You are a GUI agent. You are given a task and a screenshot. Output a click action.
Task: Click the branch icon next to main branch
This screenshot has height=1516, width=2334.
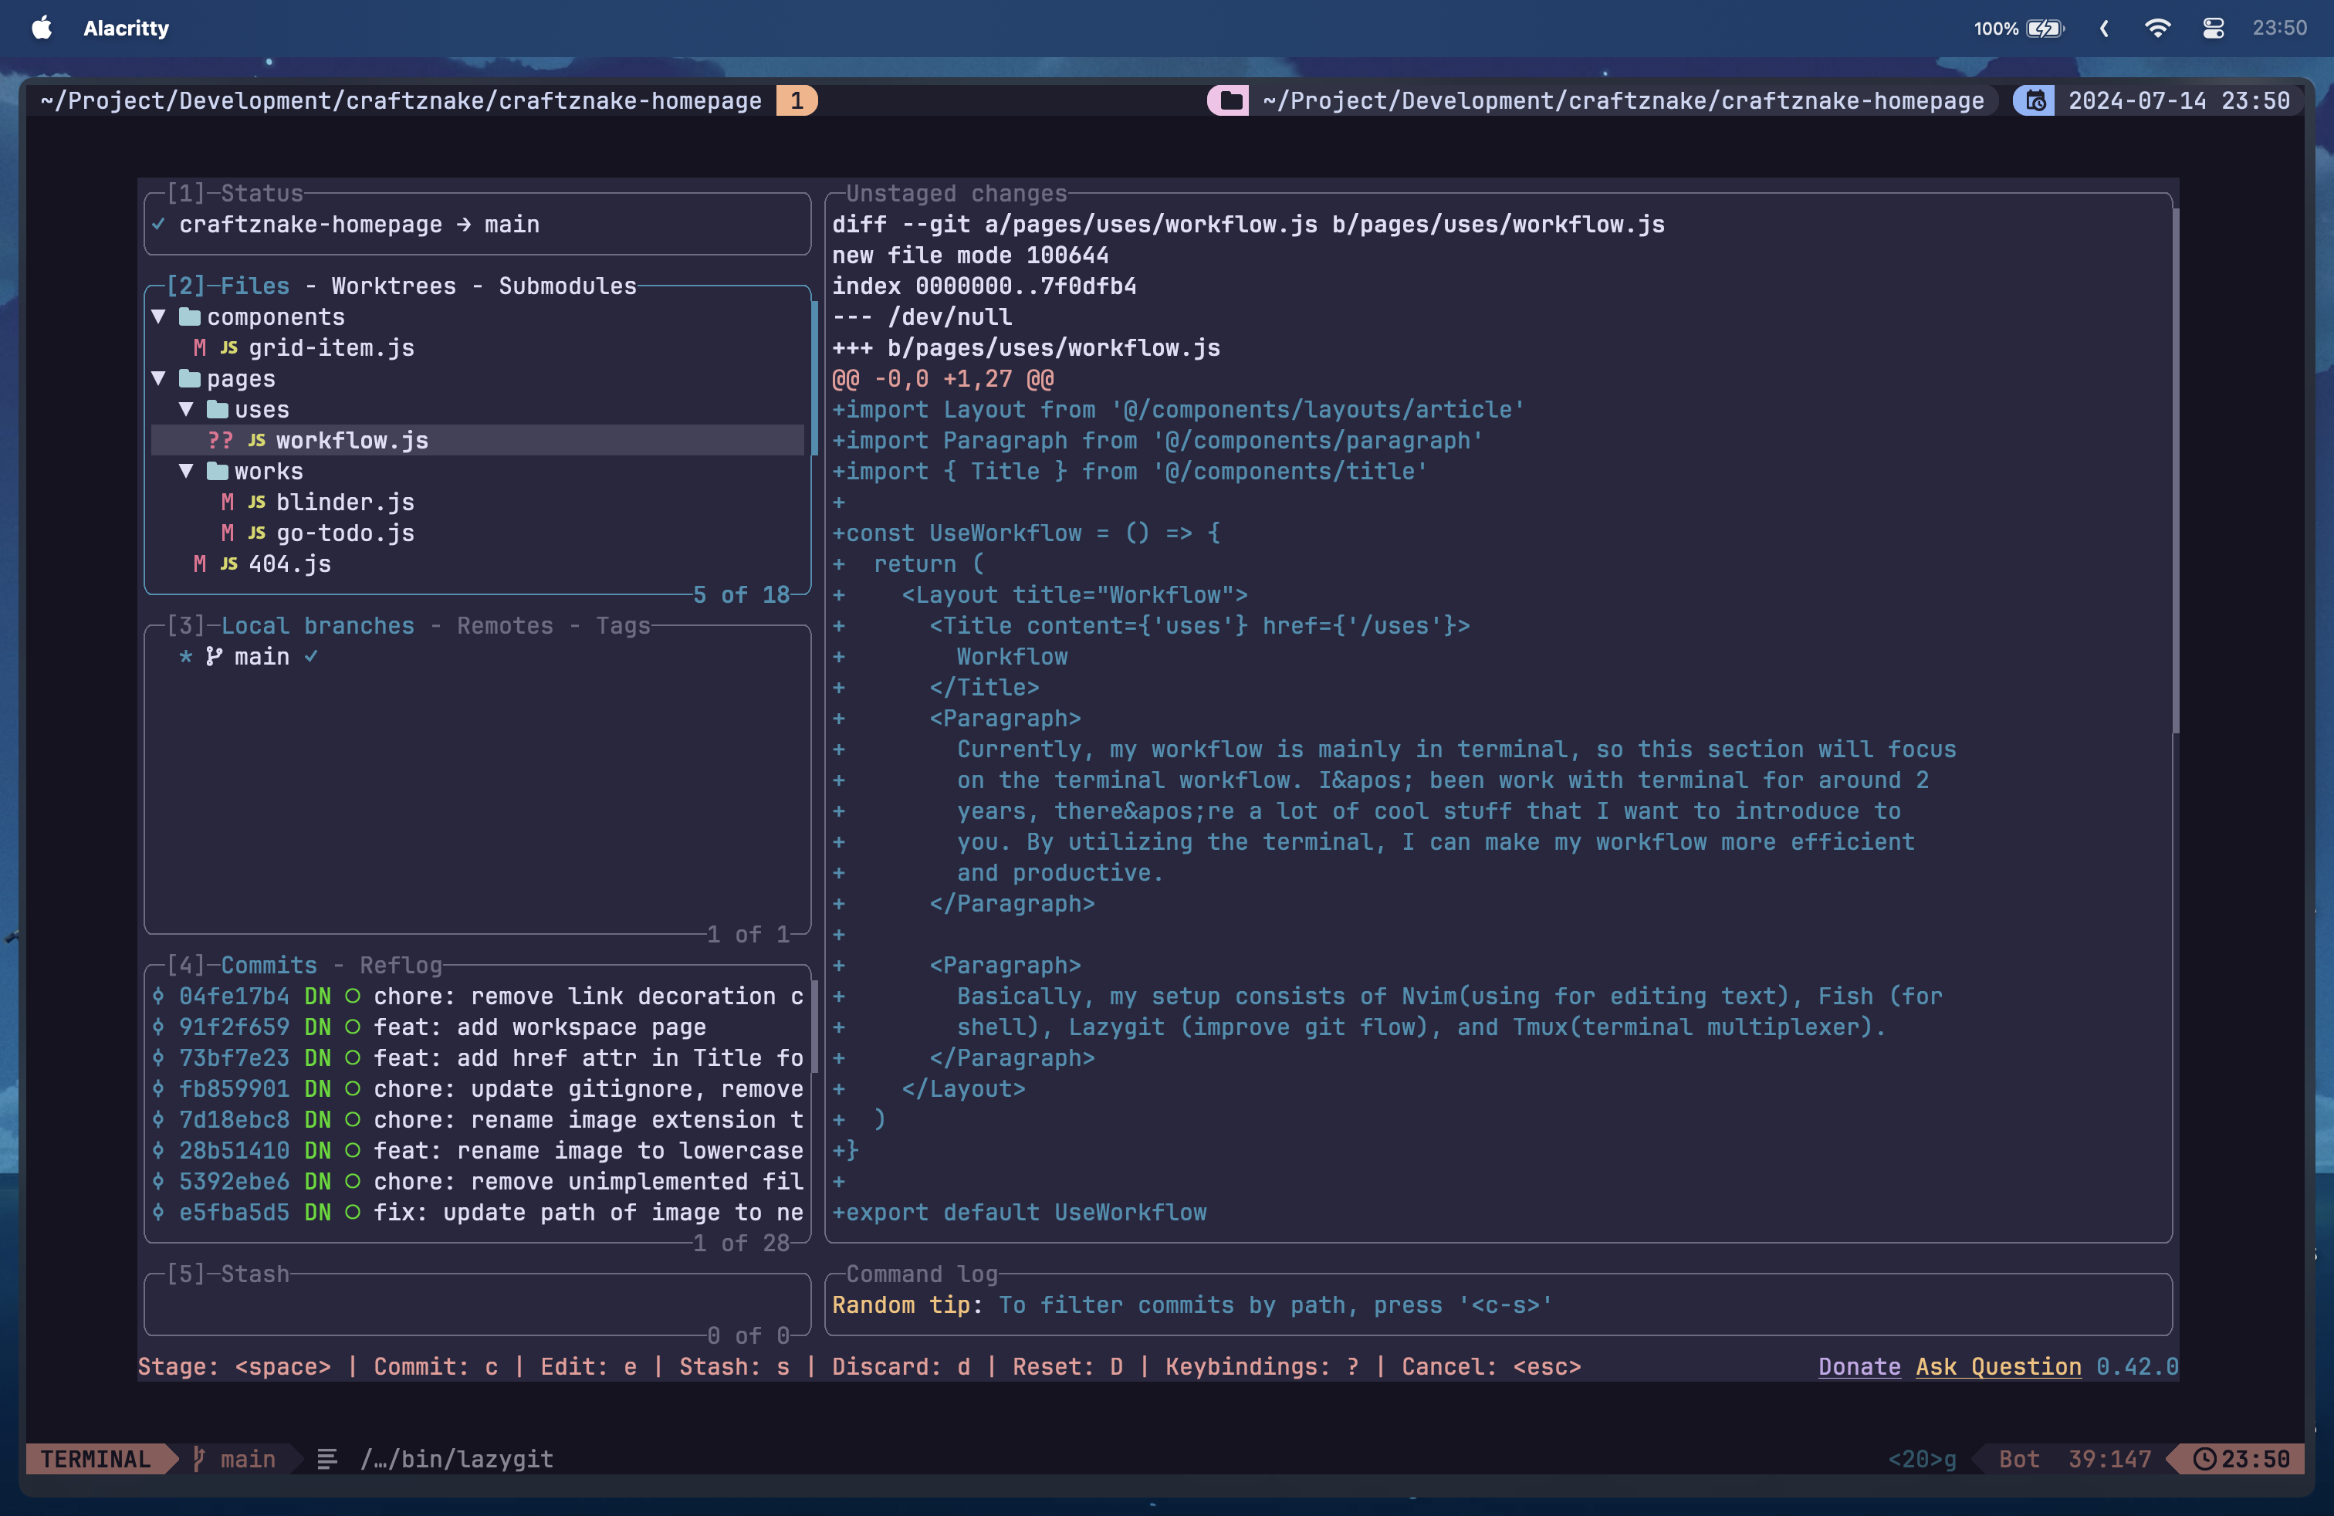[x=213, y=656]
